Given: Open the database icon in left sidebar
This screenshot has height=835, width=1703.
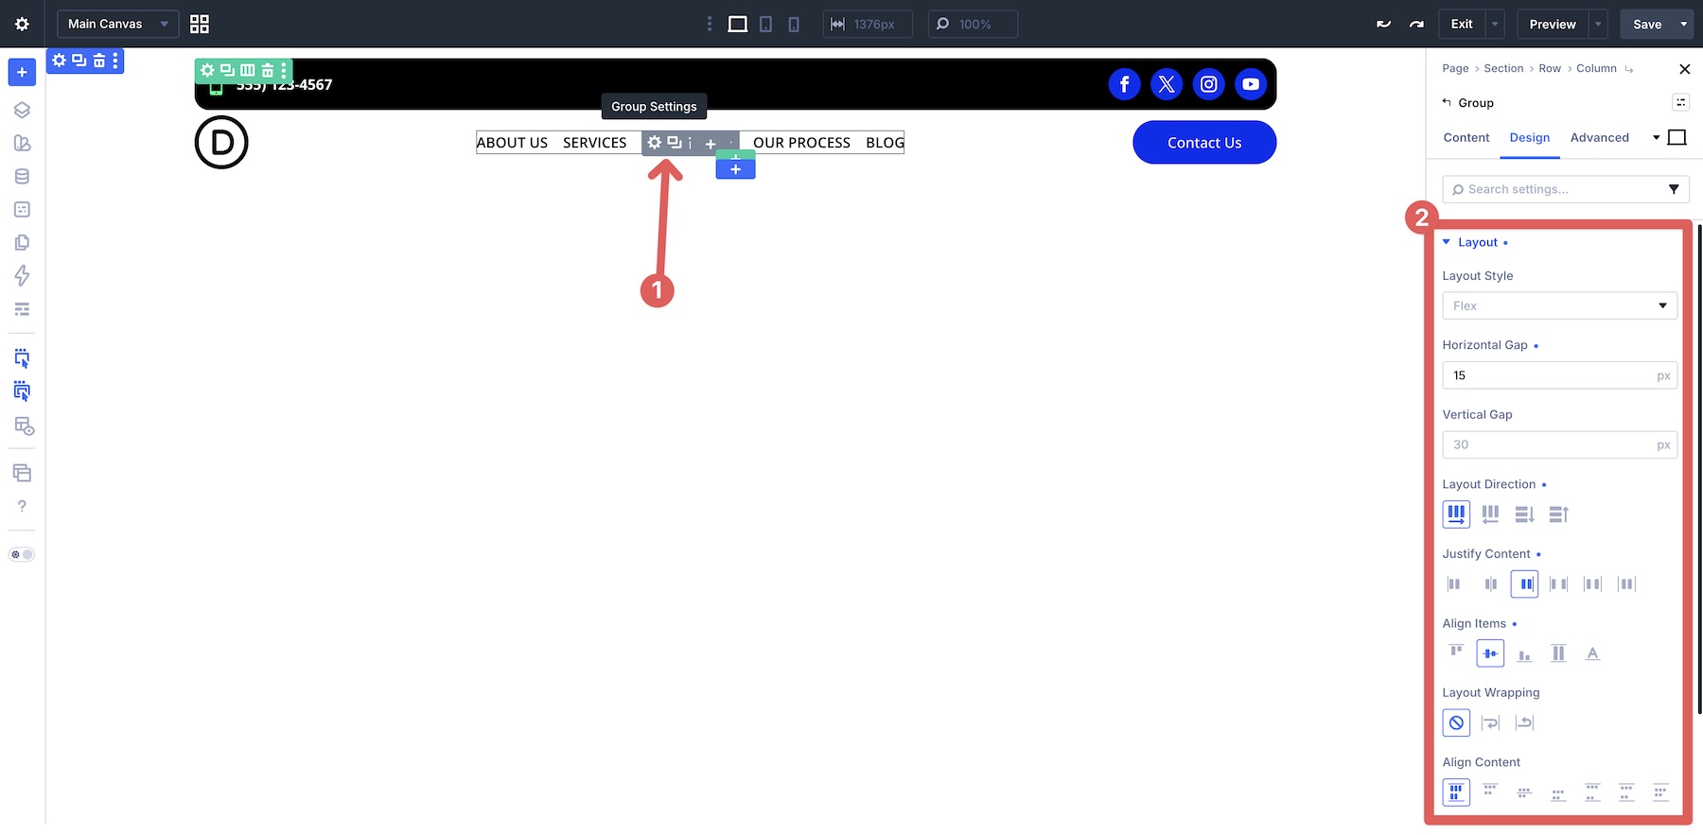Looking at the screenshot, I should point(22,176).
